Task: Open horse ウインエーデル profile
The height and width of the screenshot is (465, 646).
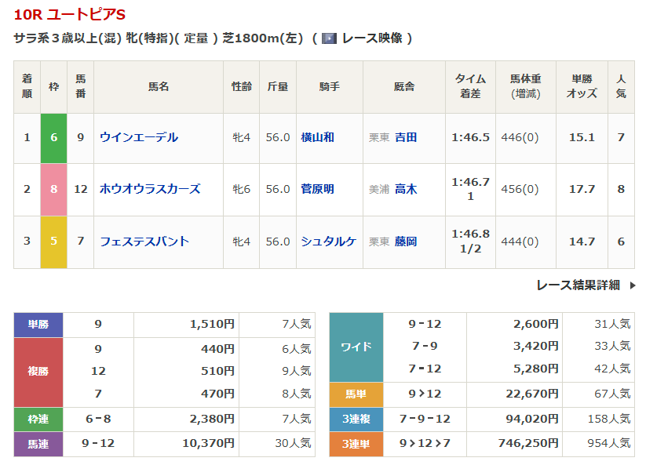Action: pos(139,137)
